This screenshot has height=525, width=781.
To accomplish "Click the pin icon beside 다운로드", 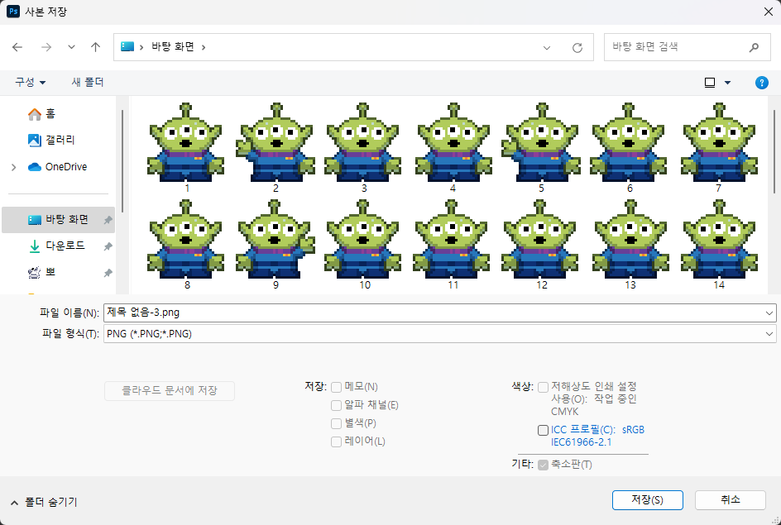I will pos(108,246).
